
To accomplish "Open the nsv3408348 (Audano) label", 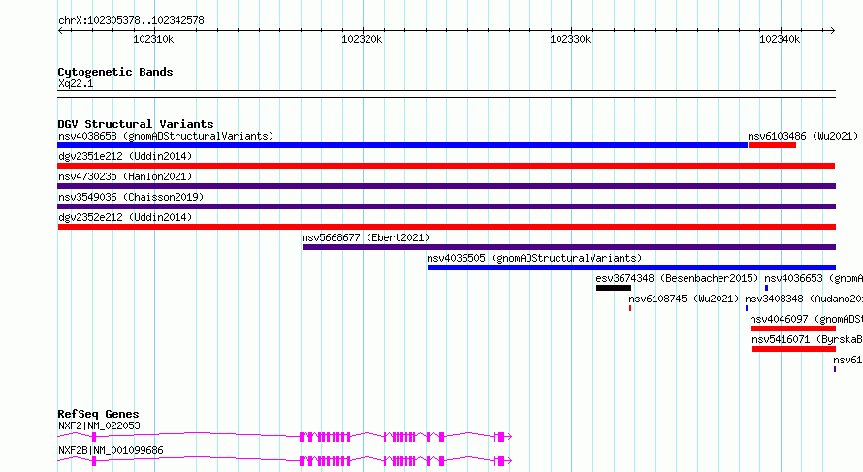I will [804, 299].
